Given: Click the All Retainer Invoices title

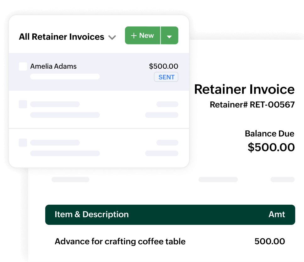Looking at the screenshot, I should pyautogui.click(x=62, y=37).
